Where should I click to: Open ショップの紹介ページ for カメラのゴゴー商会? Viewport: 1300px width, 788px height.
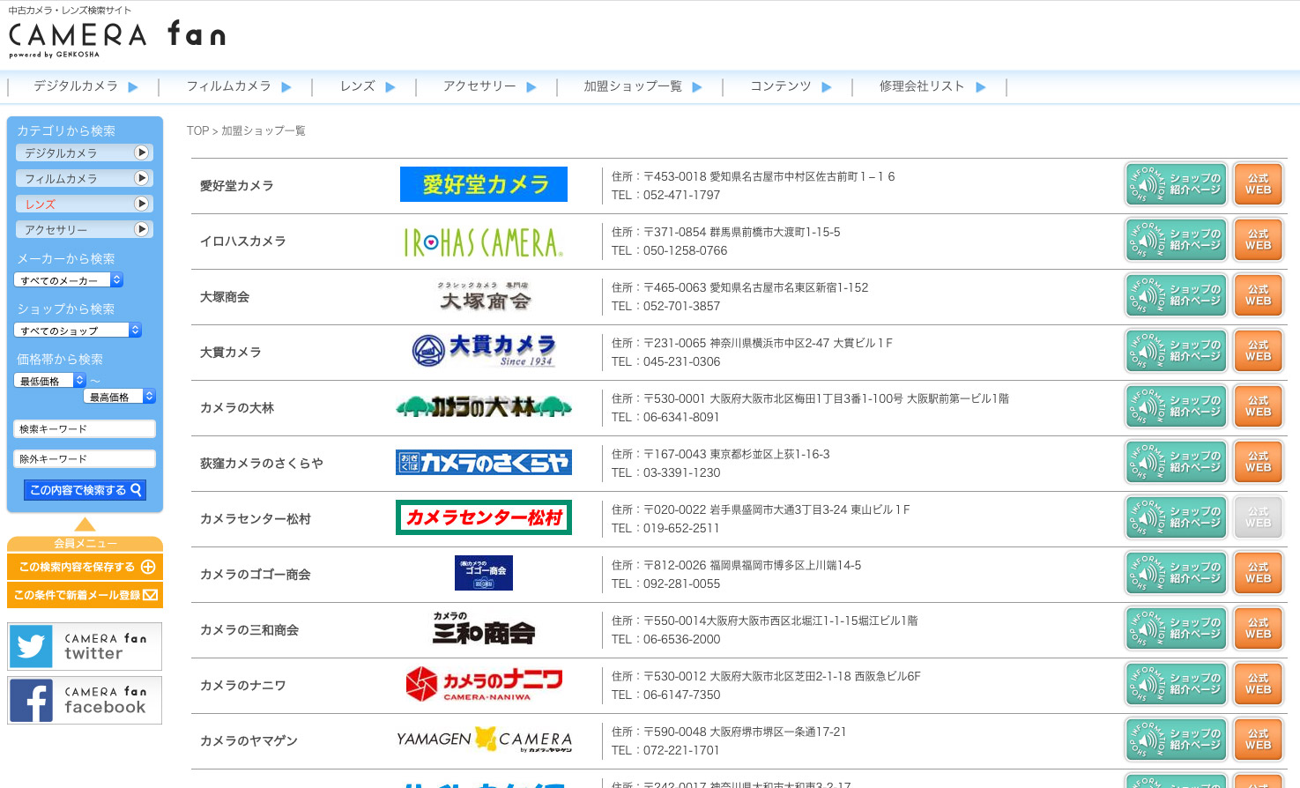[x=1177, y=573]
